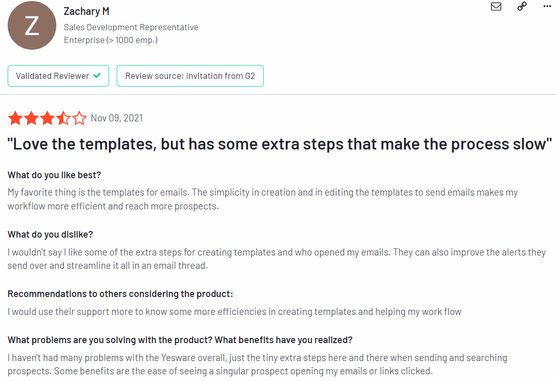Select Review source: Invitation from G2 badge
The width and height of the screenshot is (556, 381).
tap(190, 76)
